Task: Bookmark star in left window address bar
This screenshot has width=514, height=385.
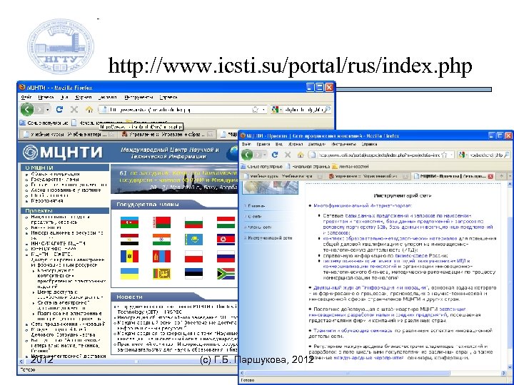Action: coord(255,110)
